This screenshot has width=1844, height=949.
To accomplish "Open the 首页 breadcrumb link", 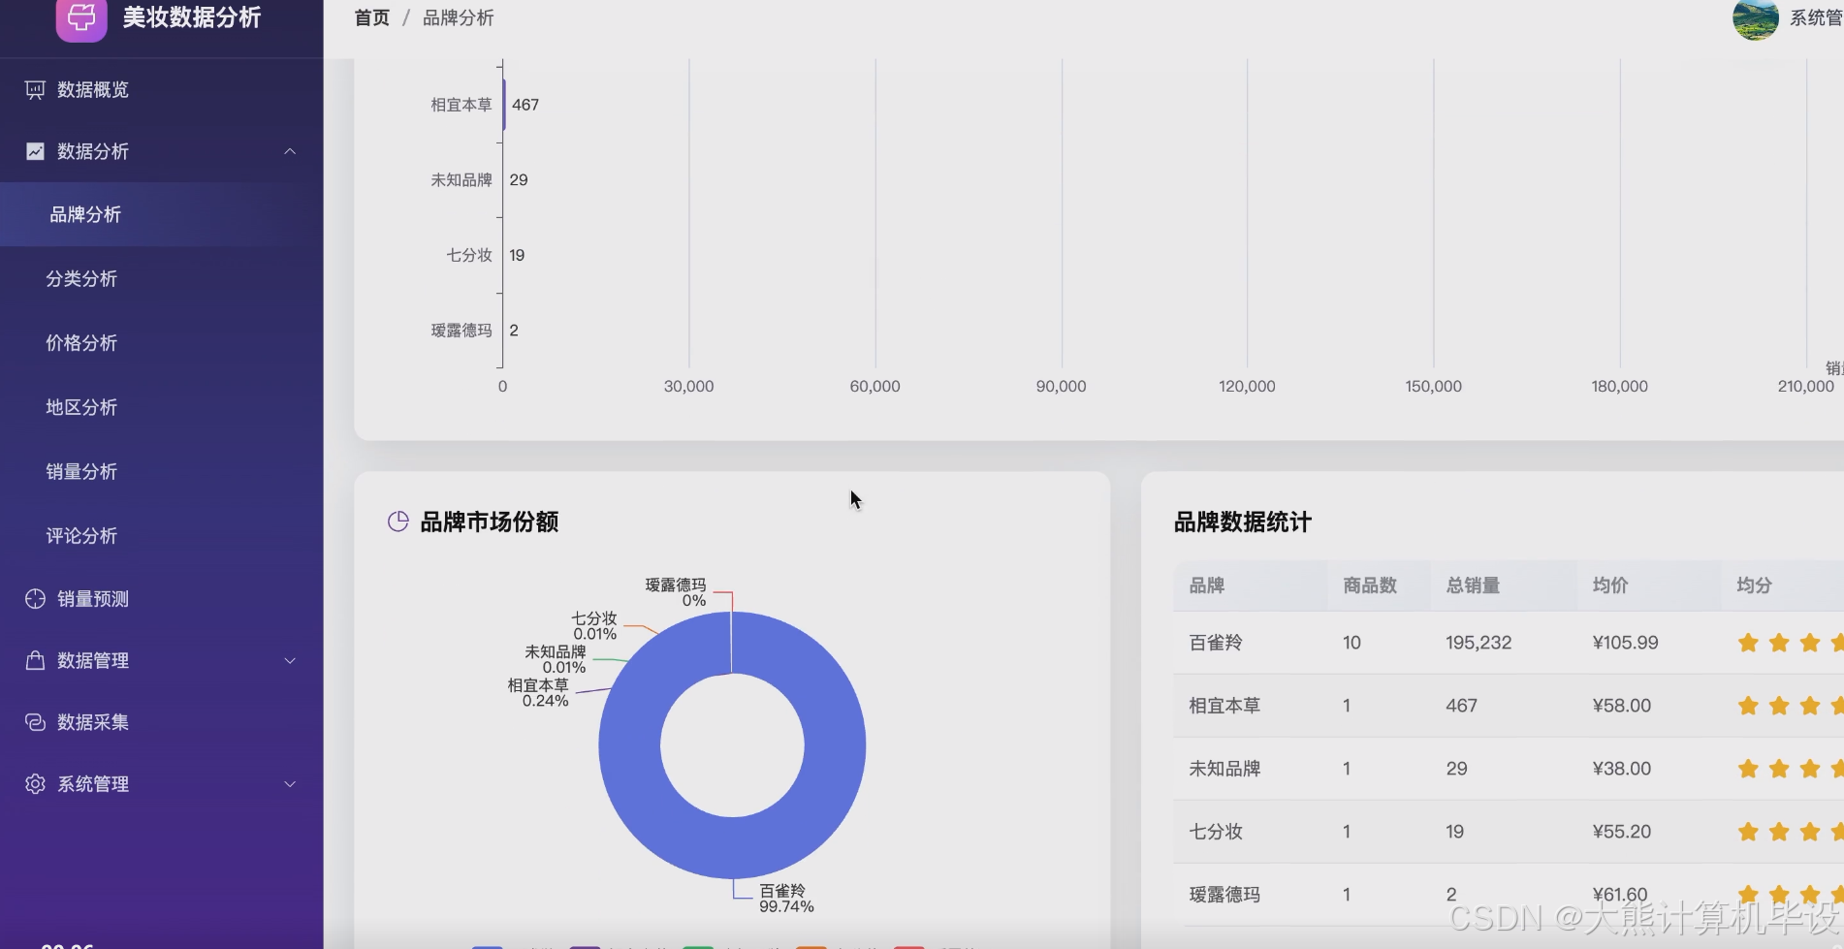I will coord(370,17).
